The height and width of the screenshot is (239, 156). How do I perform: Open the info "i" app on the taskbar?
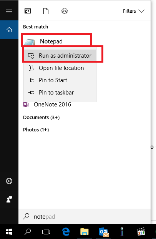[x=122, y=232]
